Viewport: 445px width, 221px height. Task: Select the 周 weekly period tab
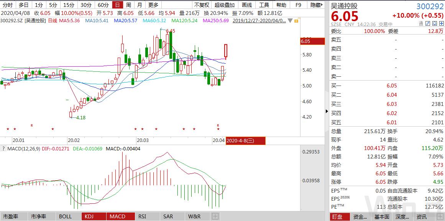pos(128,5)
